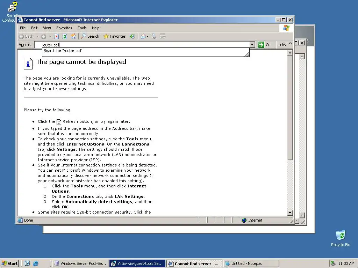Close the background window behind Internet Explorer
The height and width of the screenshot is (268, 358).
[302, 43]
